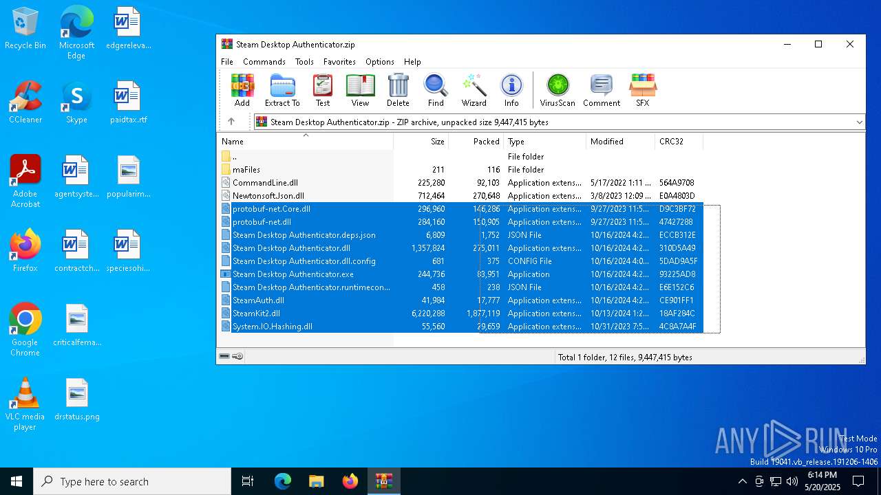
Task: Create SFX archive via SFX icon
Action: point(642,90)
